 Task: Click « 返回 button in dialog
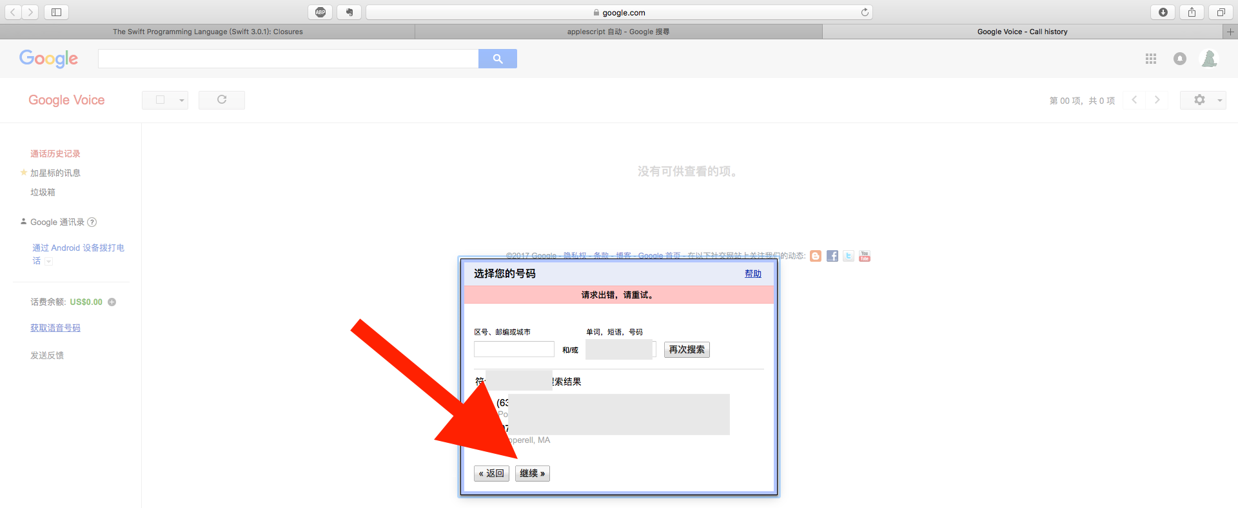click(492, 473)
